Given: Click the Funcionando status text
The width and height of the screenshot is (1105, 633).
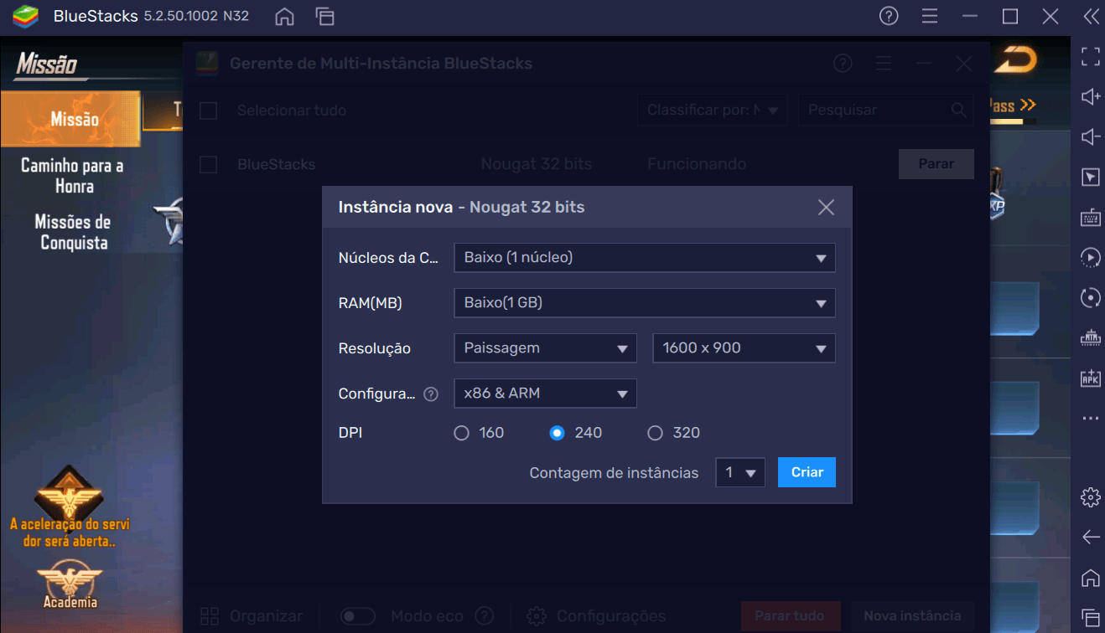Looking at the screenshot, I should click(697, 164).
